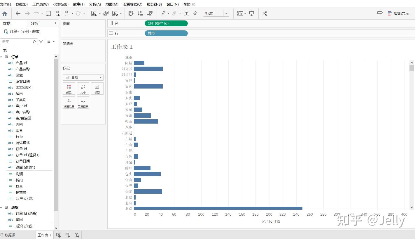
Task: Sort descending using toolbar icon
Action: (x=150, y=13)
